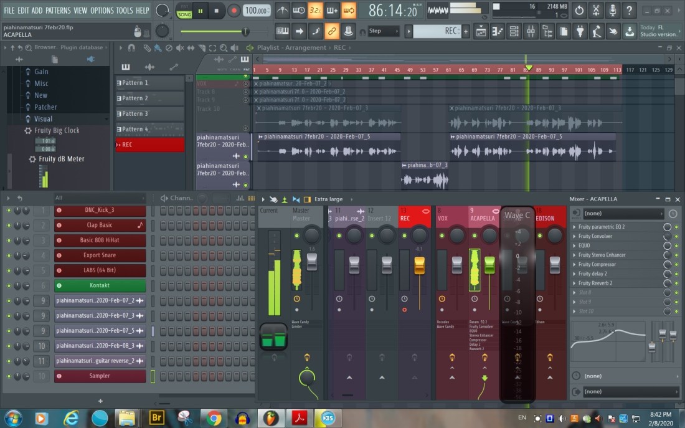Expand Fruity parametric EQ 2 slot arrow
The width and height of the screenshot is (685, 428).
[x=574, y=227]
